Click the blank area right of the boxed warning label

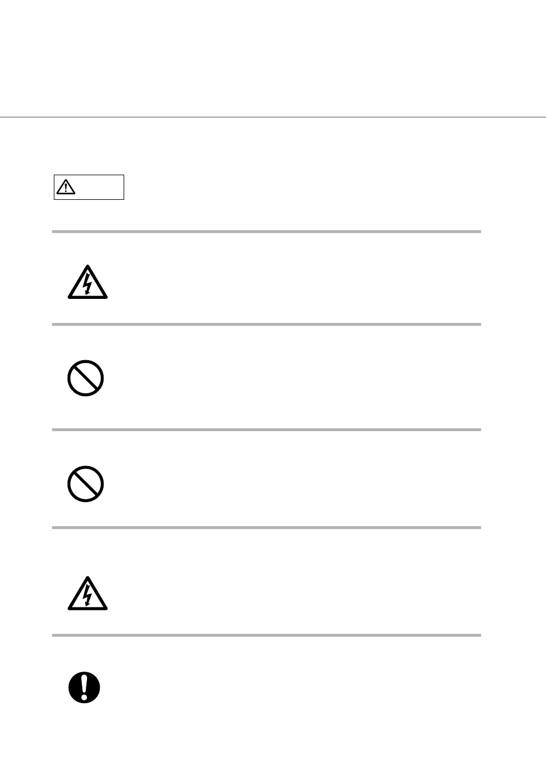click(303, 187)
